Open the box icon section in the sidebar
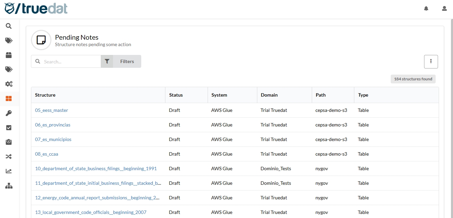The image size is (453, 218). (9, 55)
